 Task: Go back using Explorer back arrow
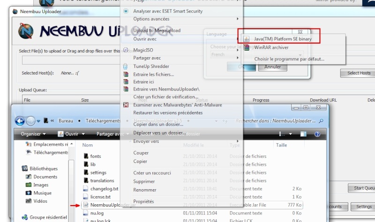click(20, 121)
